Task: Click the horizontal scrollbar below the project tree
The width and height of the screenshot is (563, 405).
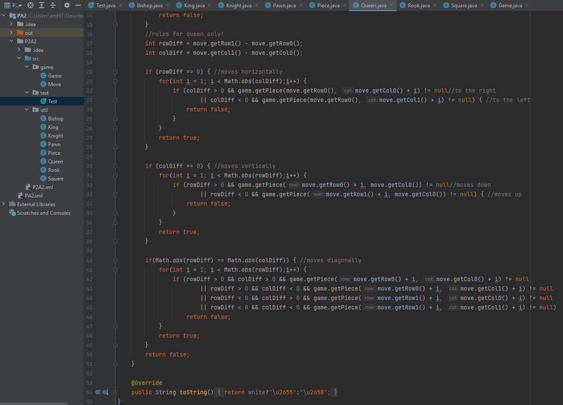Action: [34, 403]
